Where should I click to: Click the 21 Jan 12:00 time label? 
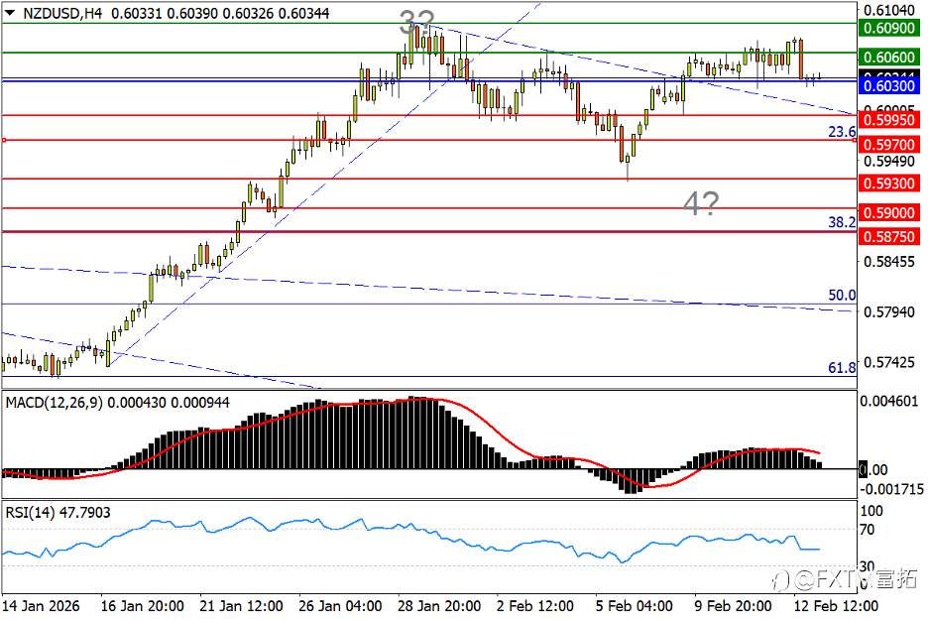click(x=241, y=606)
